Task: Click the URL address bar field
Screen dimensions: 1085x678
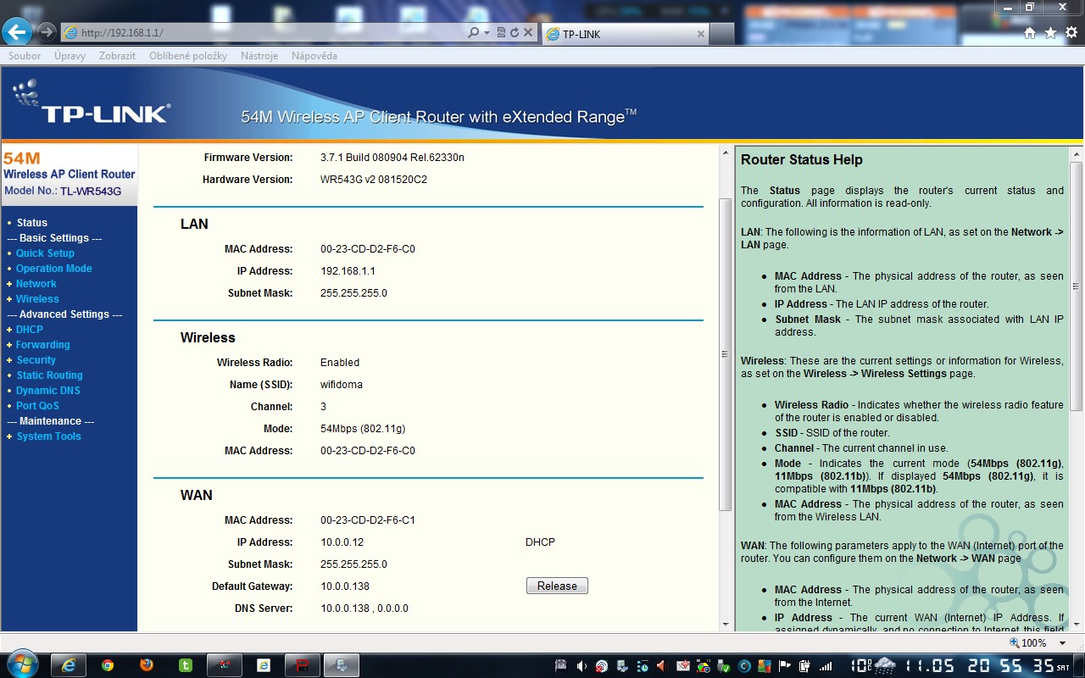Action: click(271, 33)
